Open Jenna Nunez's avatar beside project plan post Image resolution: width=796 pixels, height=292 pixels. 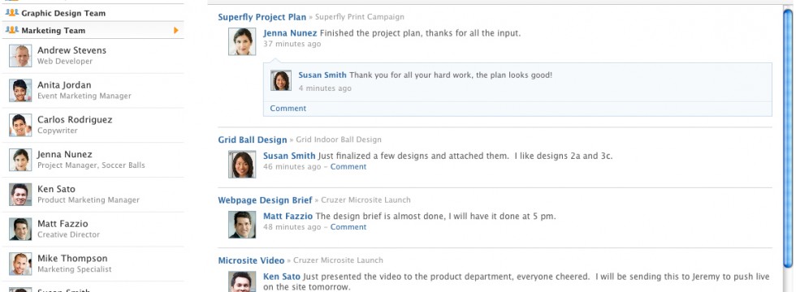[242, 41]
